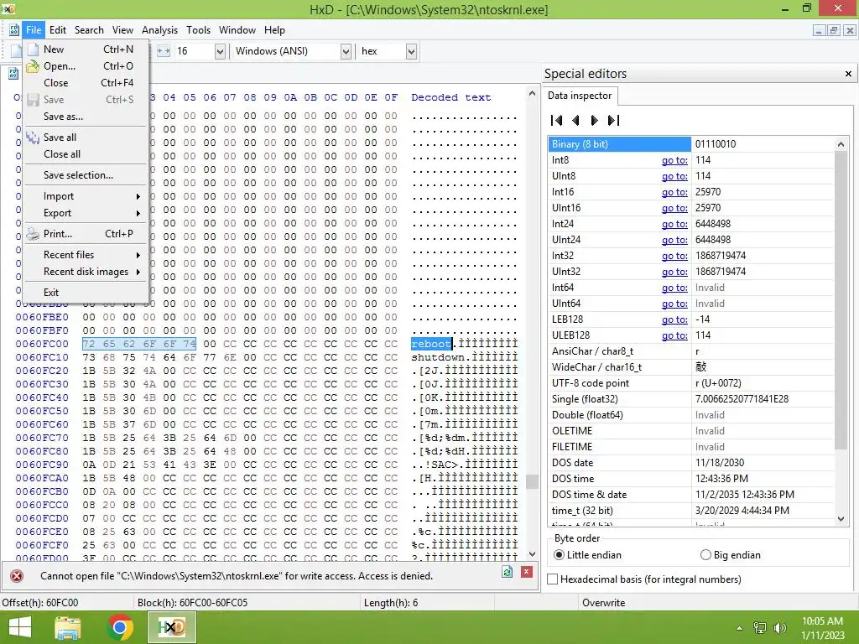Select Little endian byte order
859x644 pixels.
[559, 555]
